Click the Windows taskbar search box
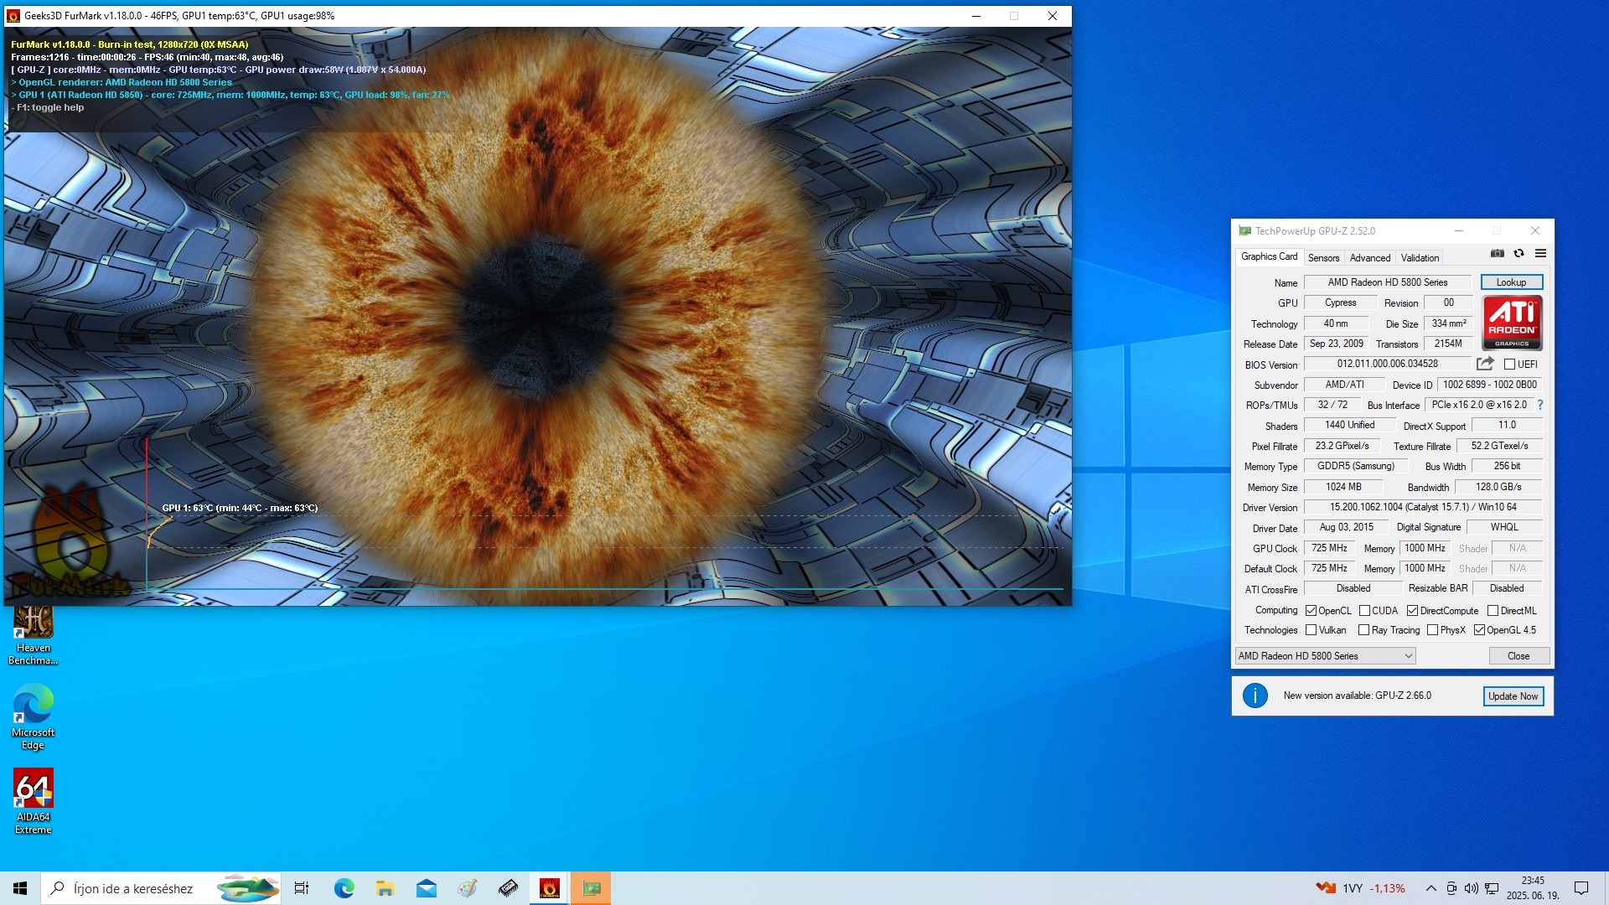1609x905 pixels. pyautogui.click(x=134, y=888)
